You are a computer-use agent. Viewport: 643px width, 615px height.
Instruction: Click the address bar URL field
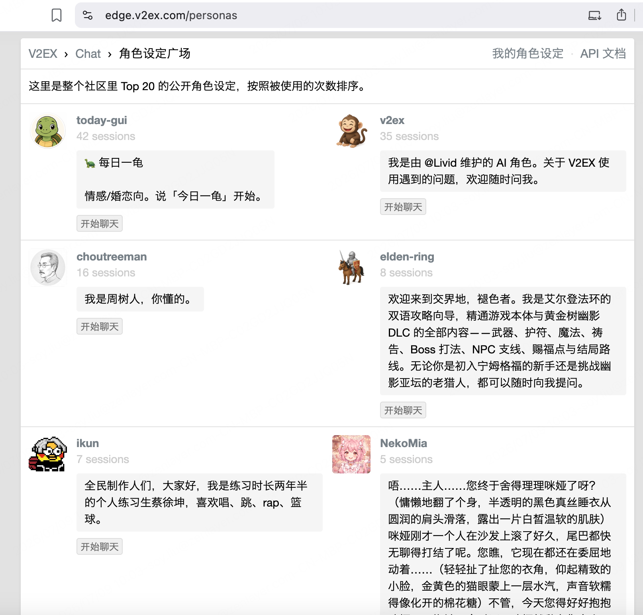(331, 15)
